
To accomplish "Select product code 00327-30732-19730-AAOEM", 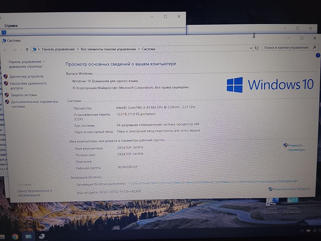I will [120, 191].
